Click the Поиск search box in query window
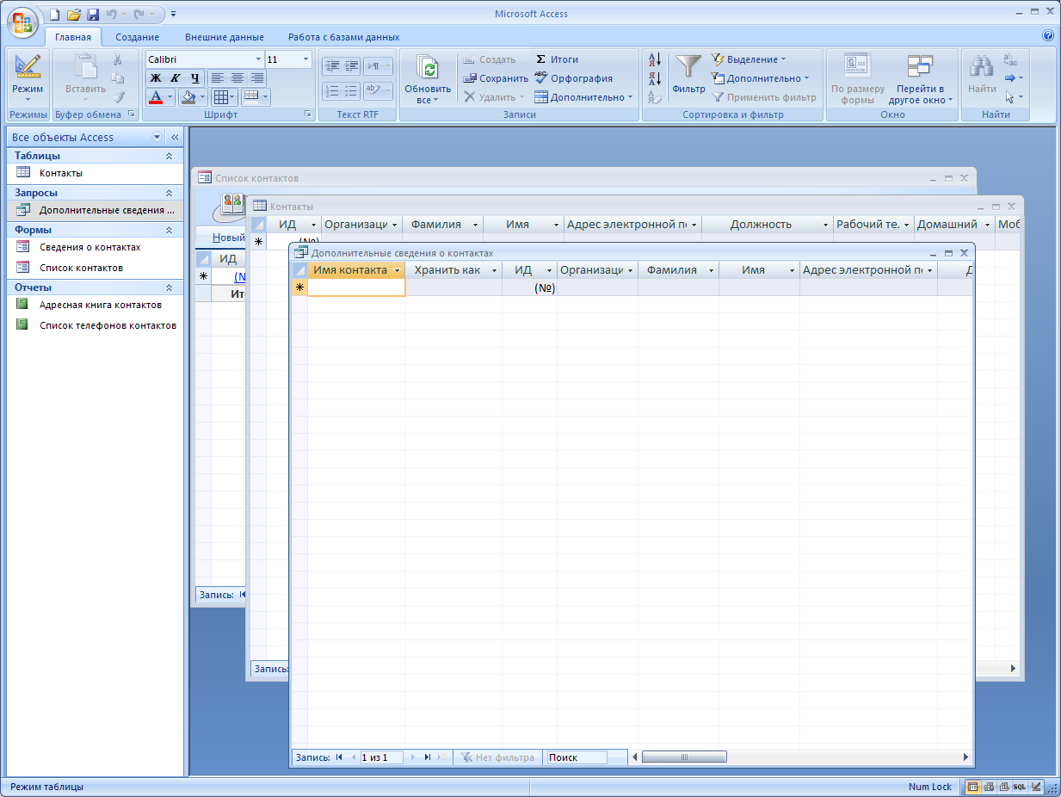The image size is (1061, 797). pyautogui.click(x=577, y=757)
